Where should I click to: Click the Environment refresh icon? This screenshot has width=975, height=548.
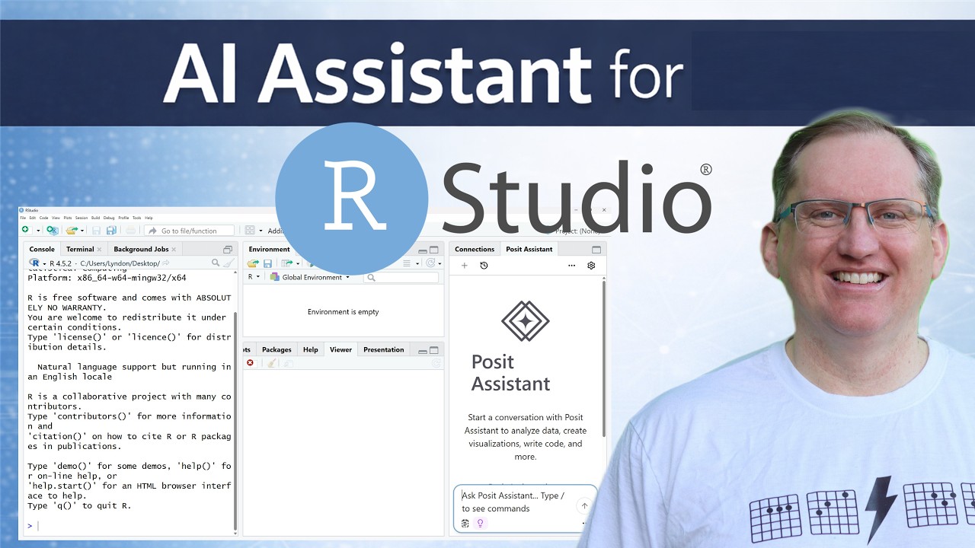point(430,263)
